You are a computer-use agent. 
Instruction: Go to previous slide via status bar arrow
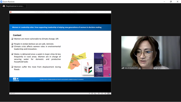[x=89, y=94]
